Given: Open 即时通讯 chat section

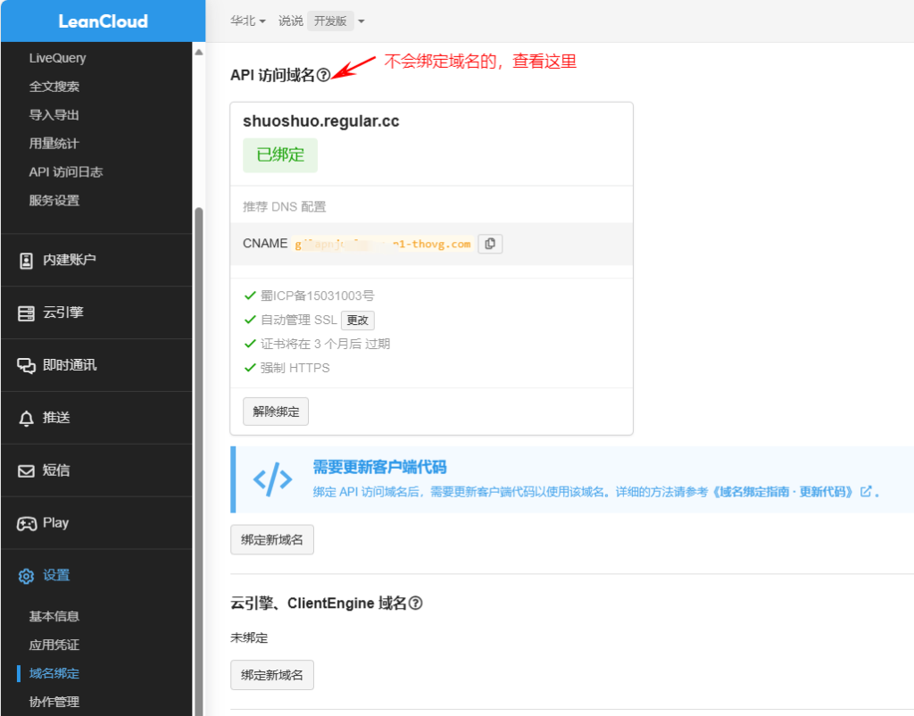Looking at the screenshot, I should tap(69, 365).
